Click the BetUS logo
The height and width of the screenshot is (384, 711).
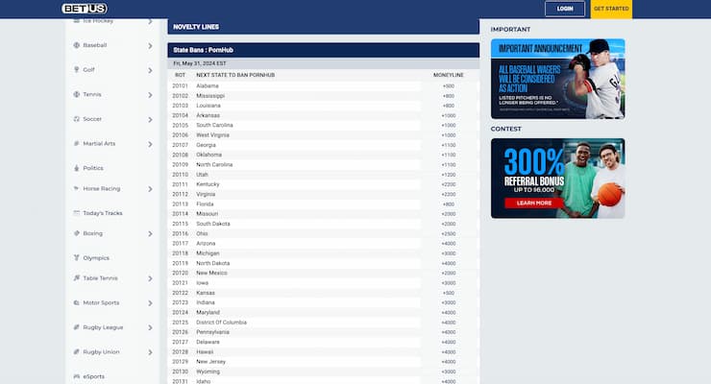[x=85, y=9]
